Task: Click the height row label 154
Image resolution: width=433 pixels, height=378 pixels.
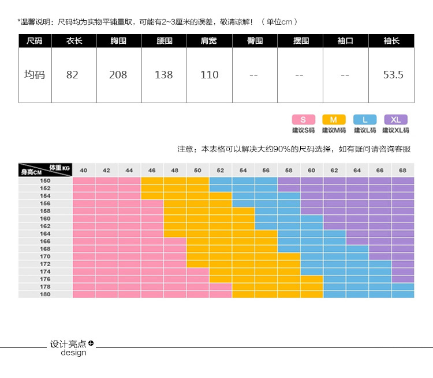Action: tap(45, 196)
